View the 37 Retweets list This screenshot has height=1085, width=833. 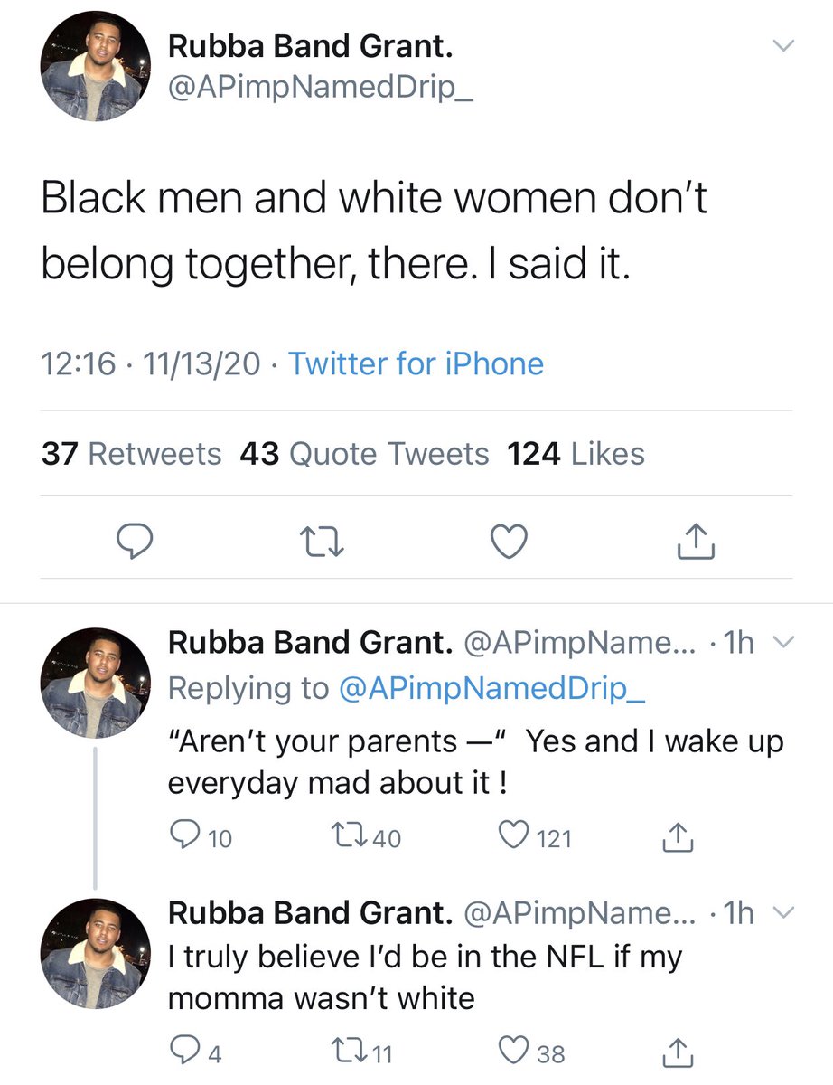pyautogui.click(x=131, y=453)
